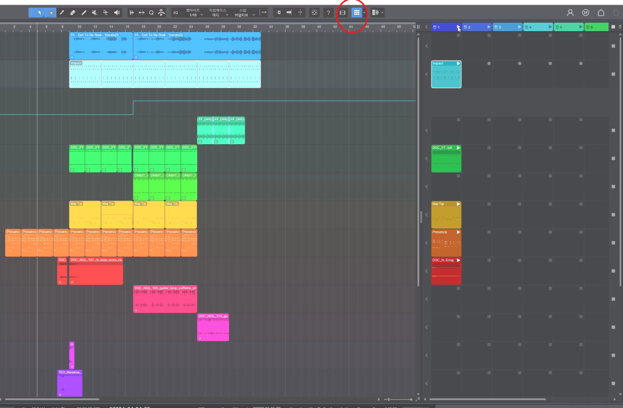
Task: Toggle record circle in Impact row scene 5
Action: 580,63
